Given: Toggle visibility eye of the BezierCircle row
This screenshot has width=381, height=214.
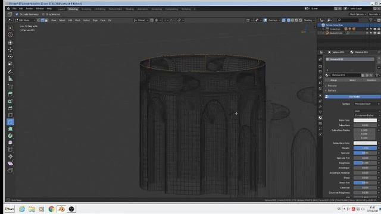Looking at the screenshot, I should pyautogui.click(x=367, y=33).
